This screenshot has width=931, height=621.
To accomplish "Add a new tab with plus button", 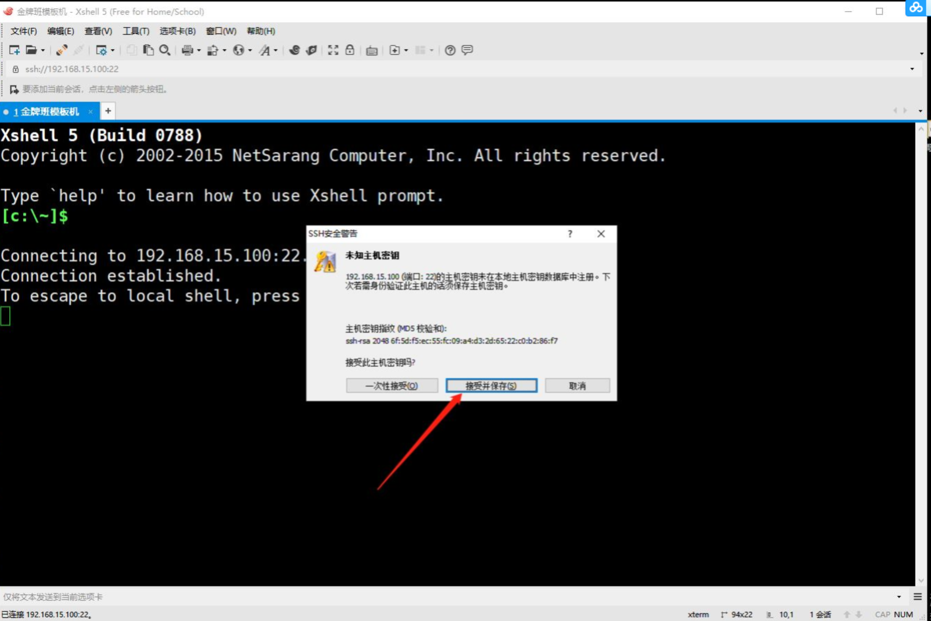I will click(108, 111).
